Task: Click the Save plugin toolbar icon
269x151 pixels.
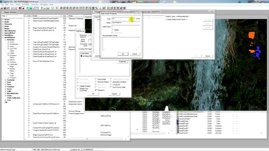Action: (5, 8)
